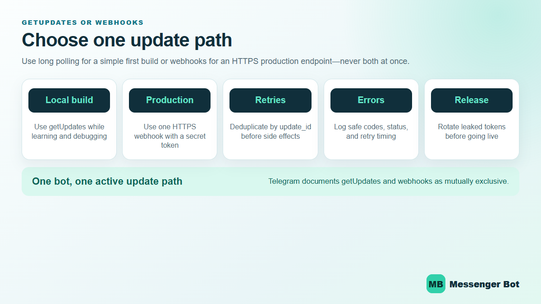Select the Production card header

point(170,100)
